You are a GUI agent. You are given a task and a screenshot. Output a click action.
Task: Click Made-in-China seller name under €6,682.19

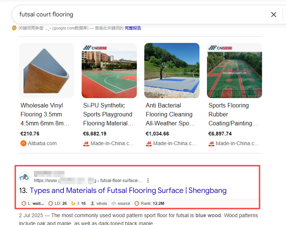coord(112,143)
